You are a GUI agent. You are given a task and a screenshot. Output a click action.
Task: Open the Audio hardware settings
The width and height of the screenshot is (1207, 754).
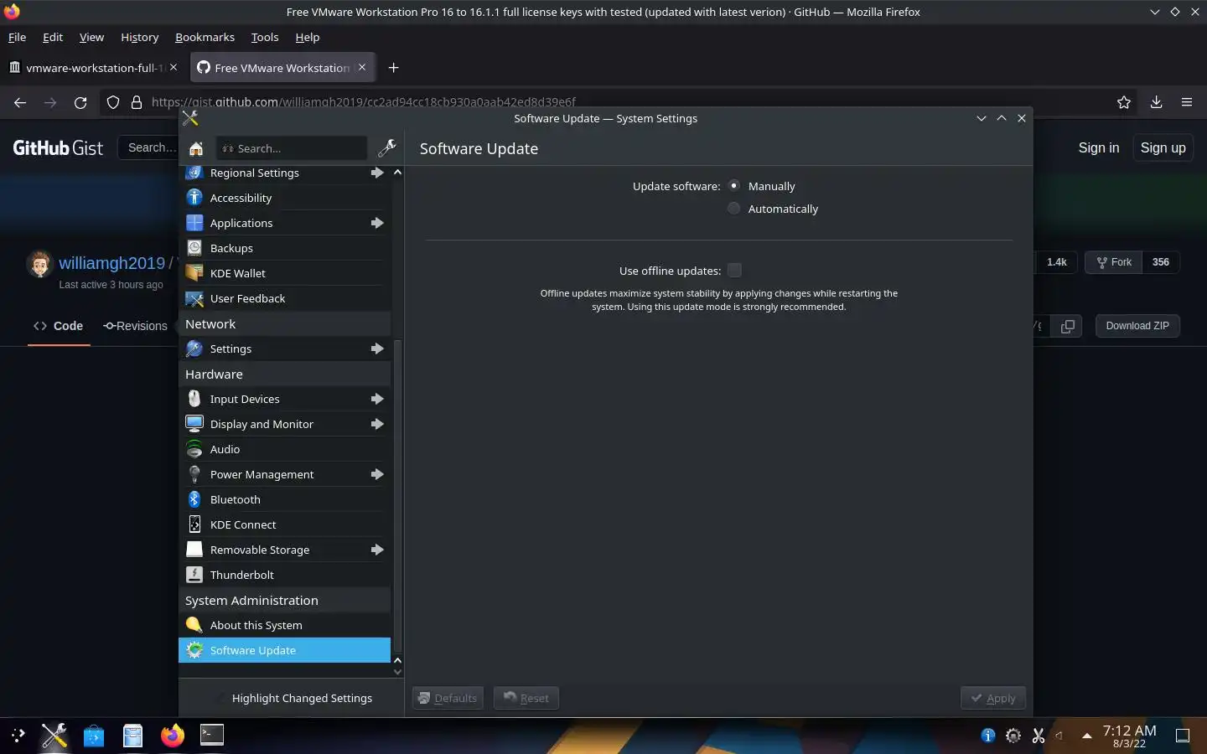click(x=284, y=449)
